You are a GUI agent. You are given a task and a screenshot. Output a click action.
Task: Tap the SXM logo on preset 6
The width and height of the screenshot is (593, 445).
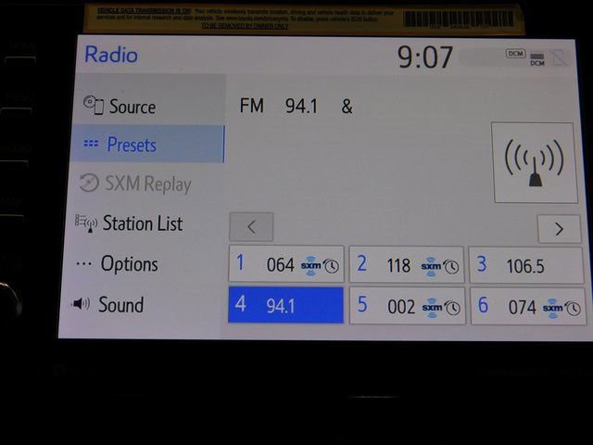pyautogui.click(x=553, y=307)
